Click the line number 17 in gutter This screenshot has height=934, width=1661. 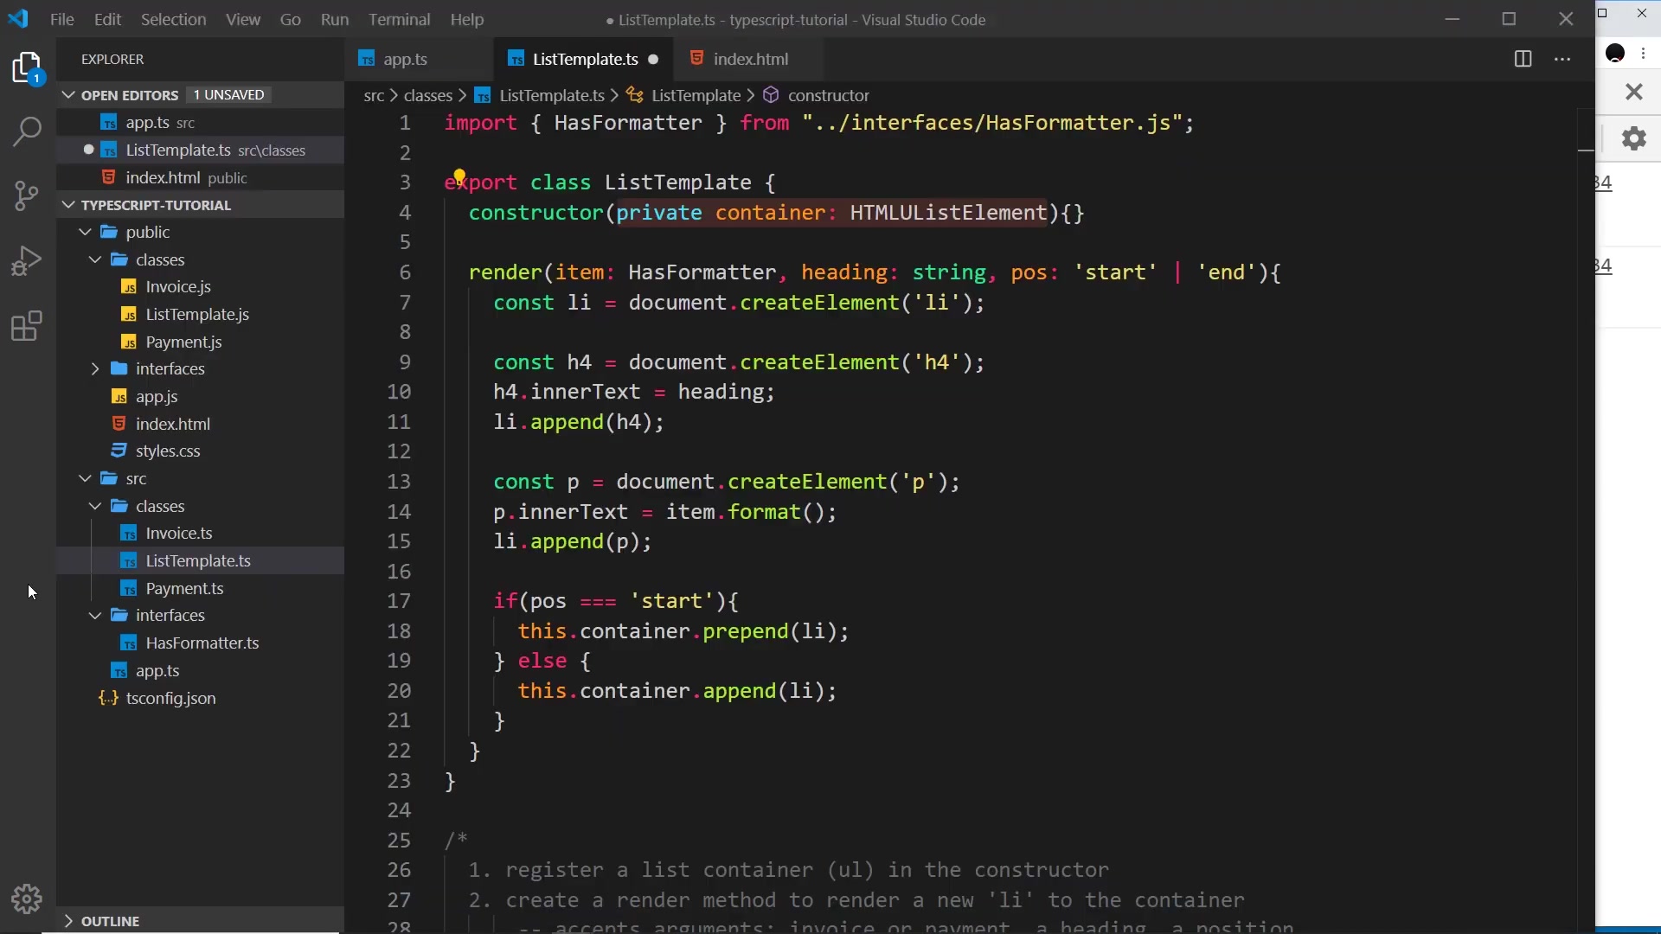pos(399,601)
